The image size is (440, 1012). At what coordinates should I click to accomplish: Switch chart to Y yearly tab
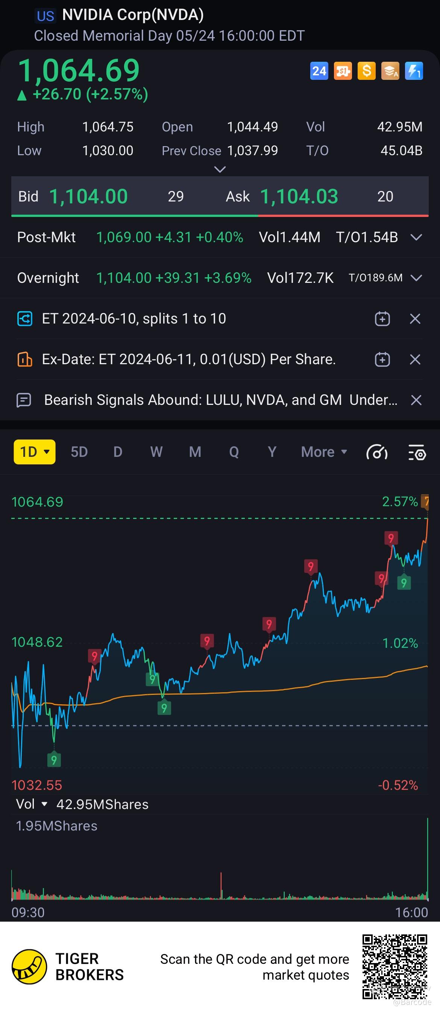coord(272,452)
